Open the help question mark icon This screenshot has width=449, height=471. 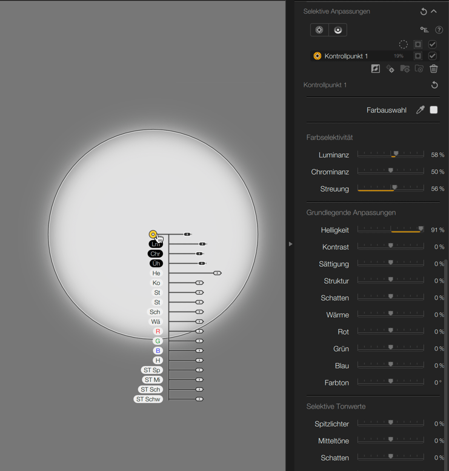439,30
